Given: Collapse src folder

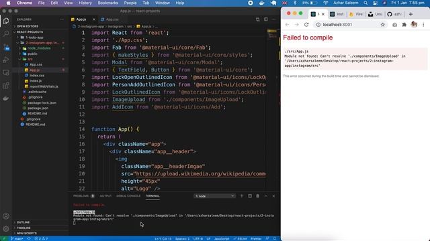Looking at the screenshot, I should point(30,59).
